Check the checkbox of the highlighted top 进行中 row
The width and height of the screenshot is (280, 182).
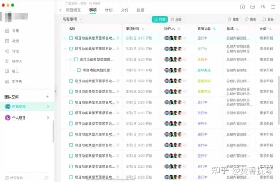[x=71, y=38]
